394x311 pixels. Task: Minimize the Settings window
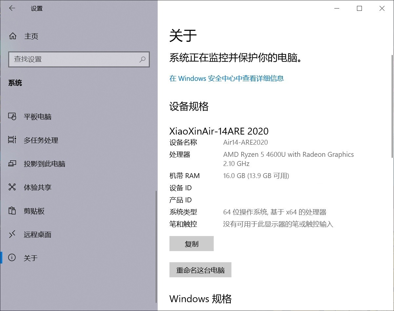point(337,9)
